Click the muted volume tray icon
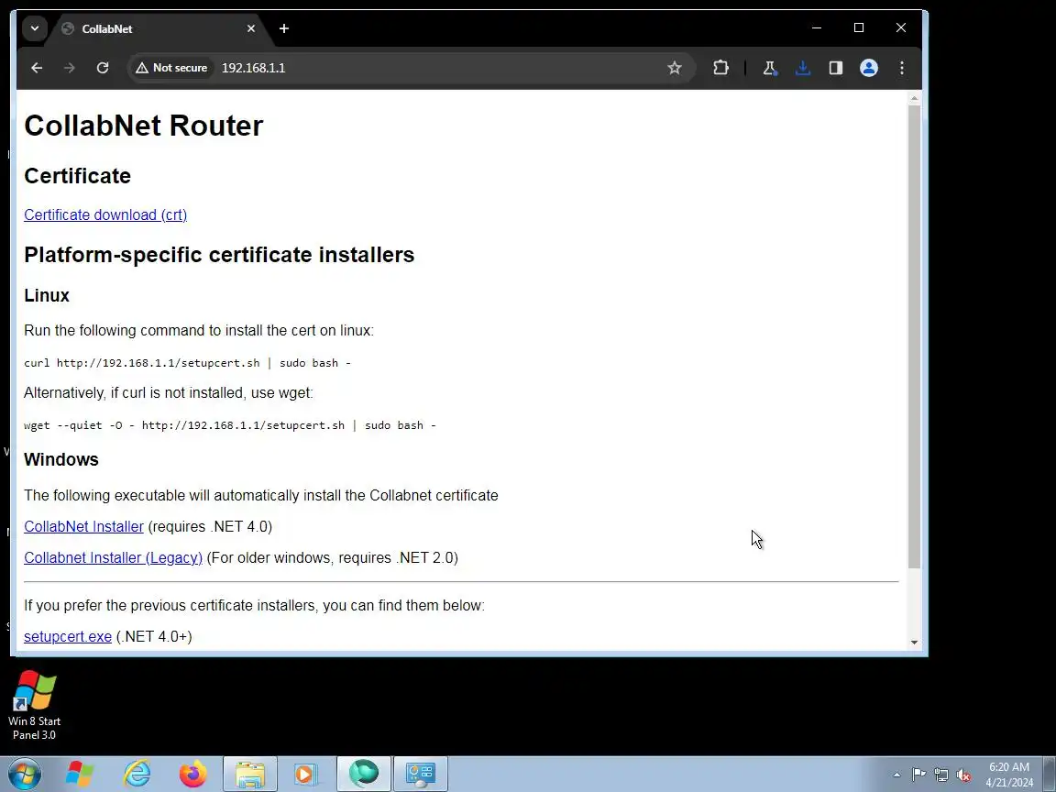Screen dimensions: 1056x792 [963, 775]
